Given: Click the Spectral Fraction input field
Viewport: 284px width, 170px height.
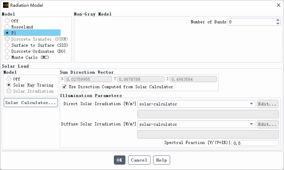Looking at the screenshot, I should tap(255, 143).
